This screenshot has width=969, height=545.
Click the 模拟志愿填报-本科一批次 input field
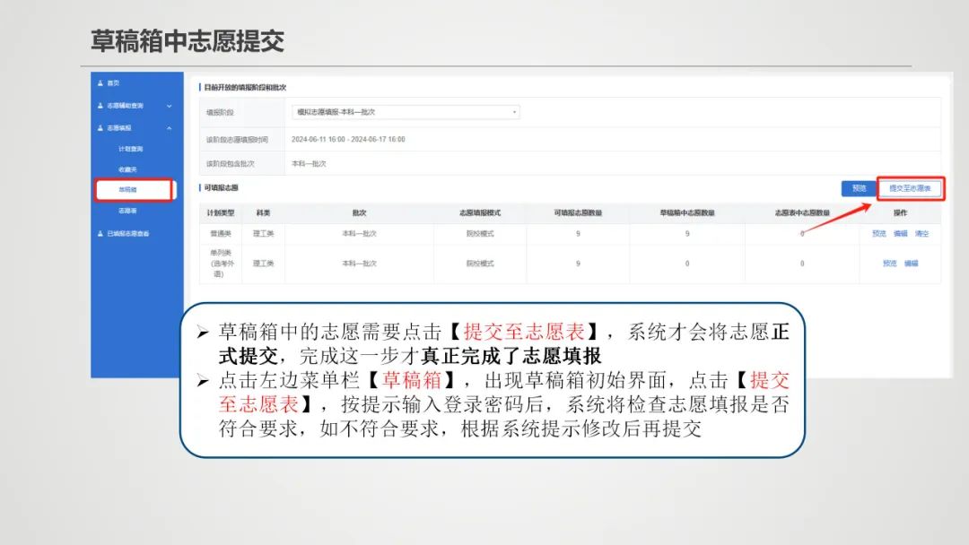[404, 111]
